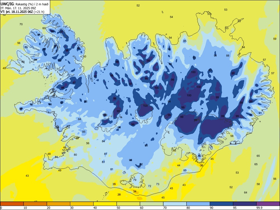The width and height of the screenshot is (280, 210).
Task: Click the 40–50 bright yellow legend swatch
Action: (x=105, y=204)
